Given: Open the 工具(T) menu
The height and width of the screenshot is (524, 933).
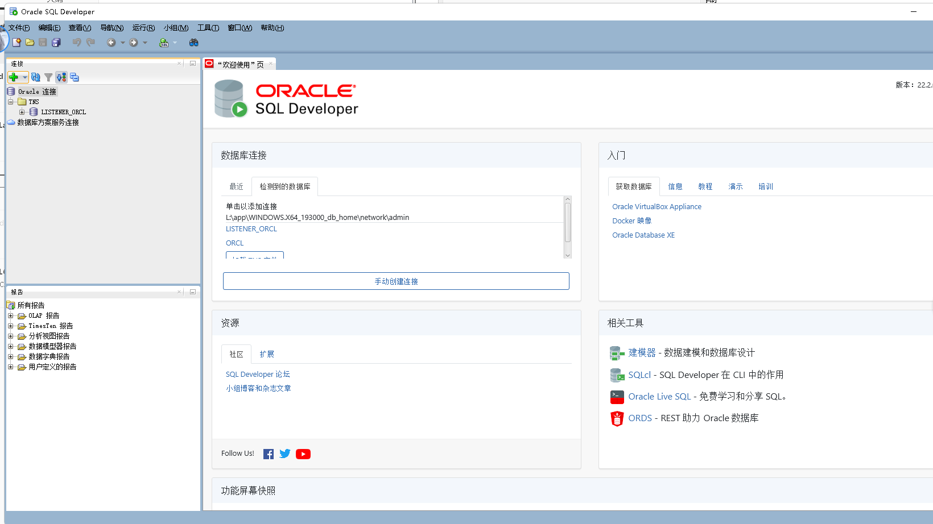Looking at the screenshot, I should [208, 28].
